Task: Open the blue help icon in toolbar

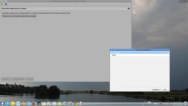Action: click(6, 4)
